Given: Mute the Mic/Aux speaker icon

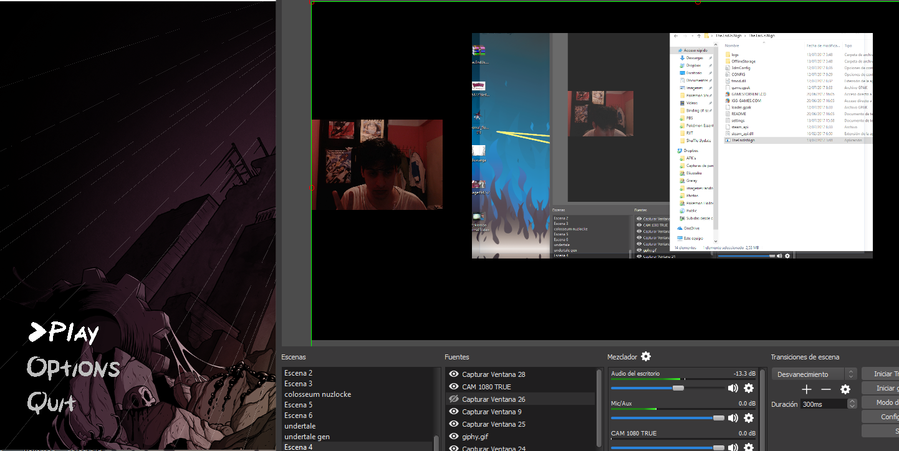Looking at the screenshot, I should pos(733,418).
